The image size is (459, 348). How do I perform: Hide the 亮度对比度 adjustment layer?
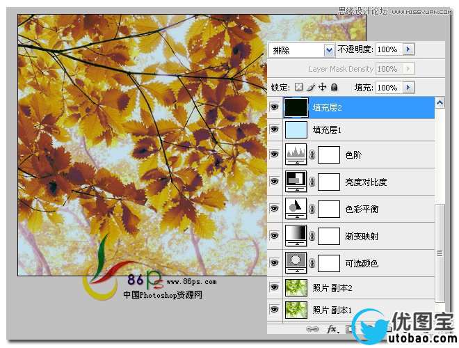coord(274,182)
